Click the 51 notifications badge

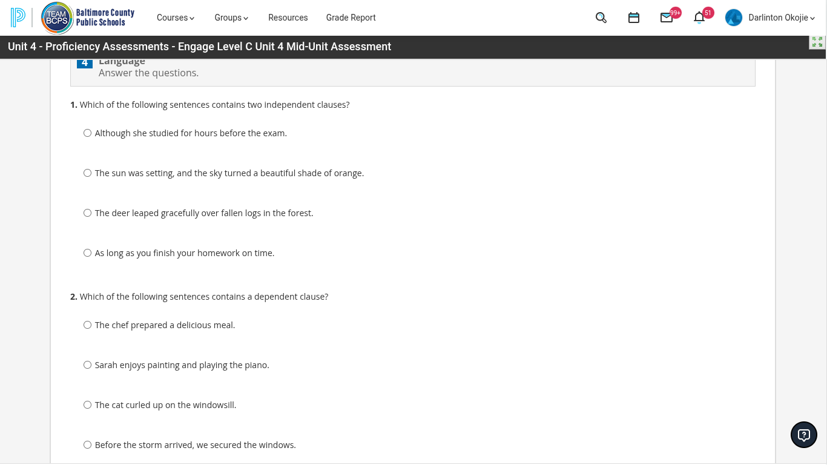tap(708, 13)
